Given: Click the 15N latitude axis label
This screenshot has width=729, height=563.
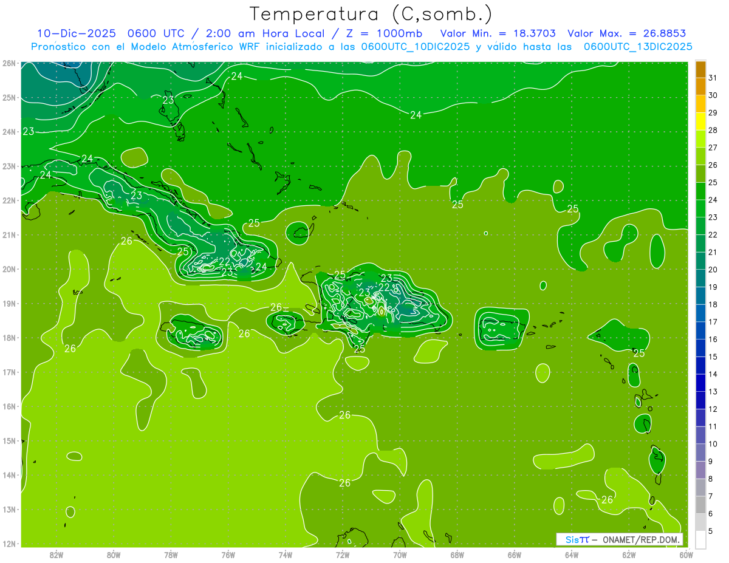Looking at the screenshot, I should coord(9,440).
